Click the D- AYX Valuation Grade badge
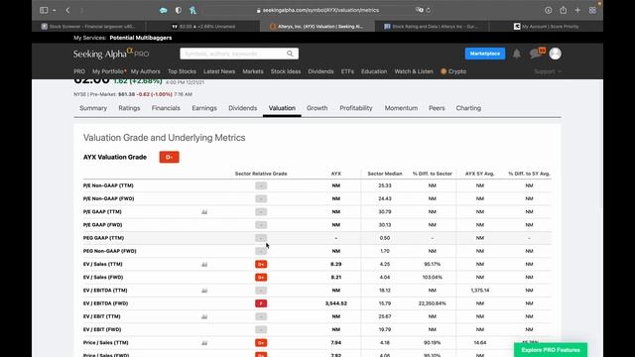This screenshot has width=635, height=357. 170,157
